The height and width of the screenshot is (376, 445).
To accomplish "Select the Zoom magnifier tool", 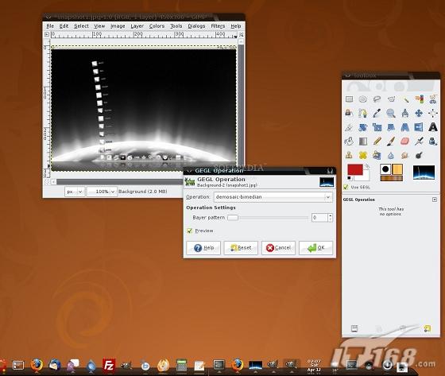I will [391, 113].
